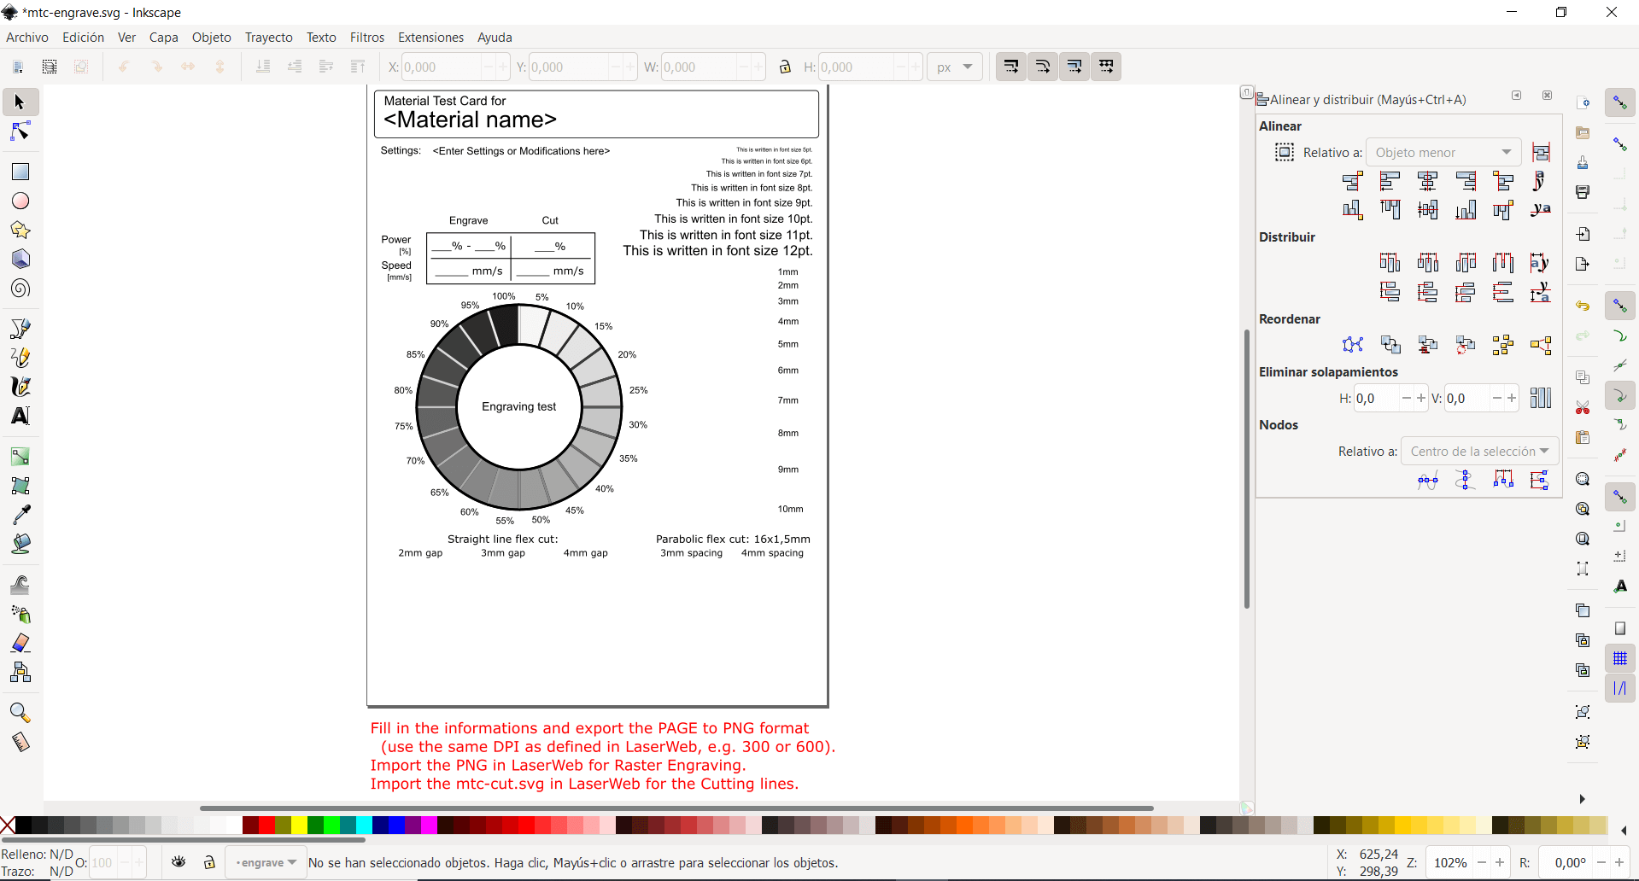Select the Star and polygon tool
The width and height of the screenshot is (1639, 881).
[x=20, y=230]
